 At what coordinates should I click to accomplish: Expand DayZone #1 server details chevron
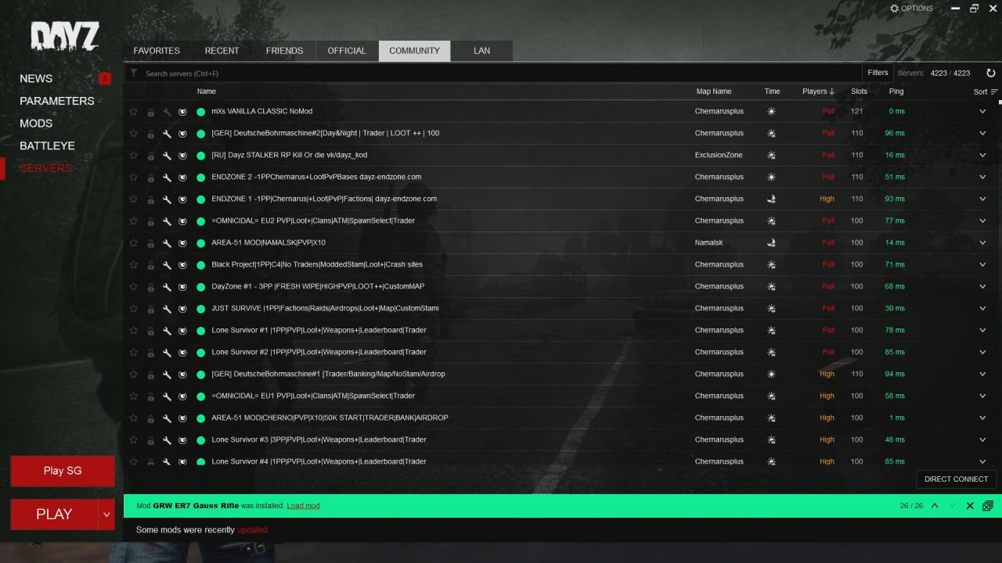[x=982, y=286]
